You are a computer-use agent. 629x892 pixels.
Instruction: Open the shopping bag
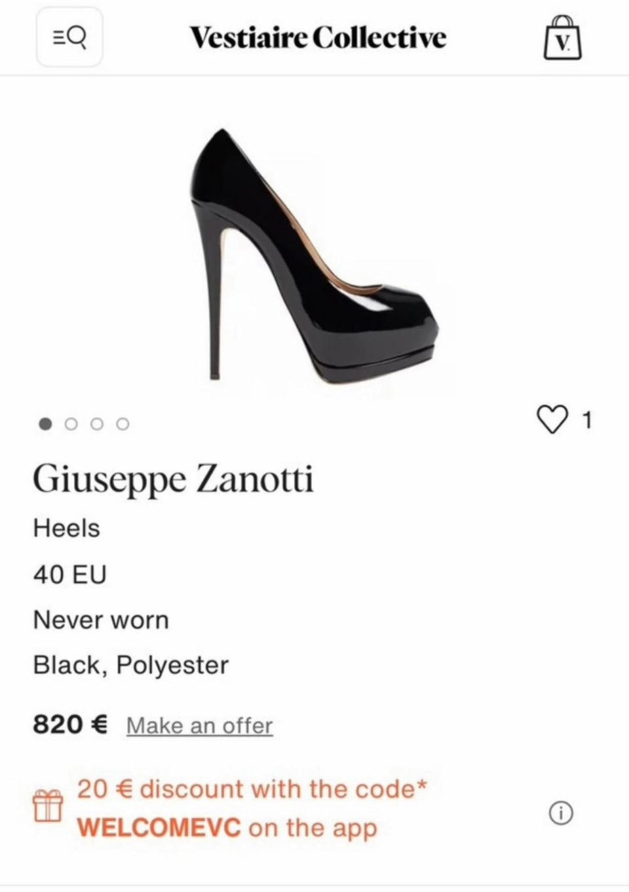(562, 38)
